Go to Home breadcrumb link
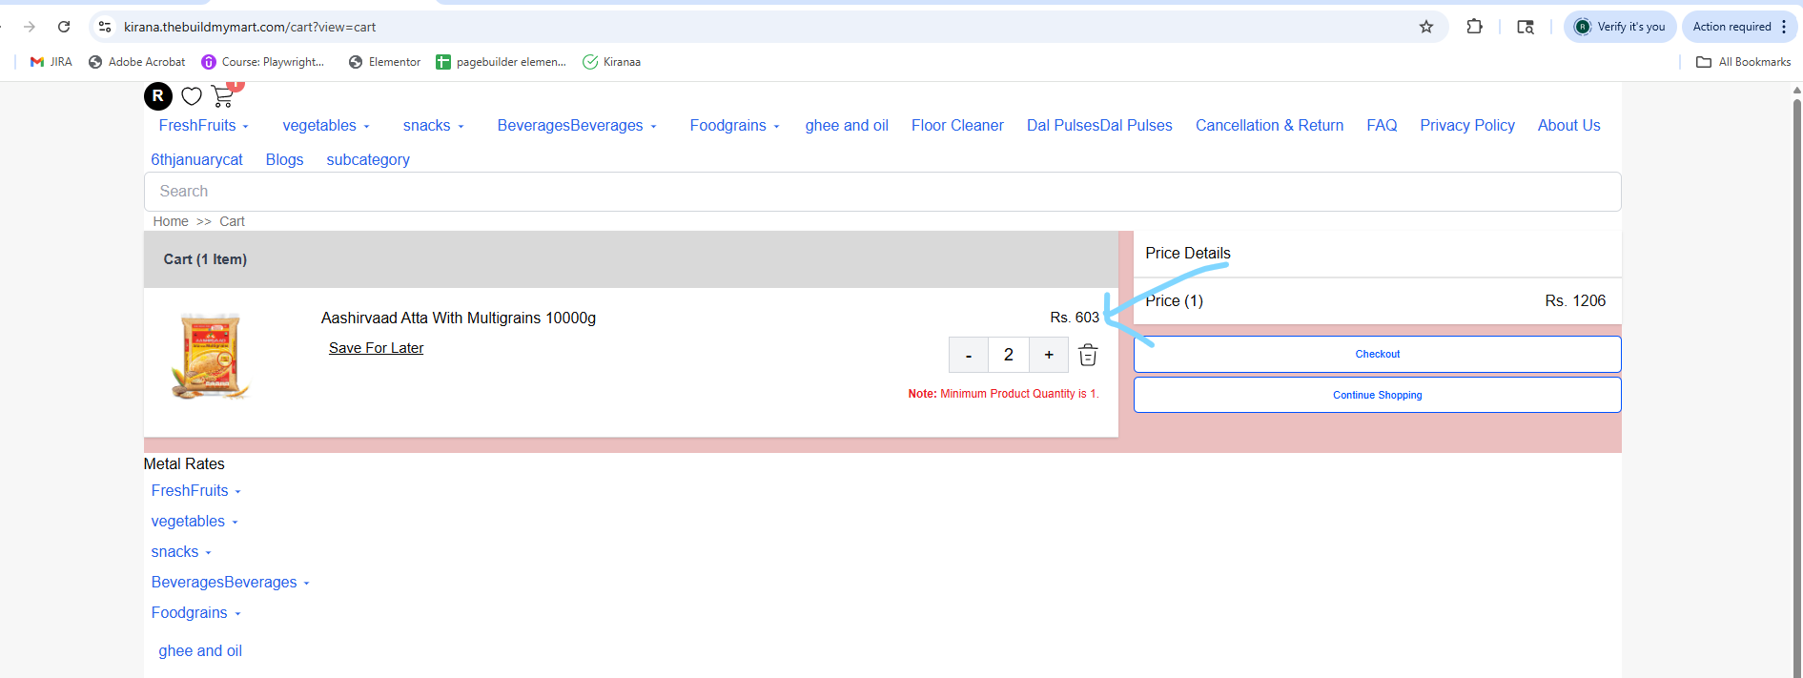The height and width of the screenshot is (678, 1803). 171,221
